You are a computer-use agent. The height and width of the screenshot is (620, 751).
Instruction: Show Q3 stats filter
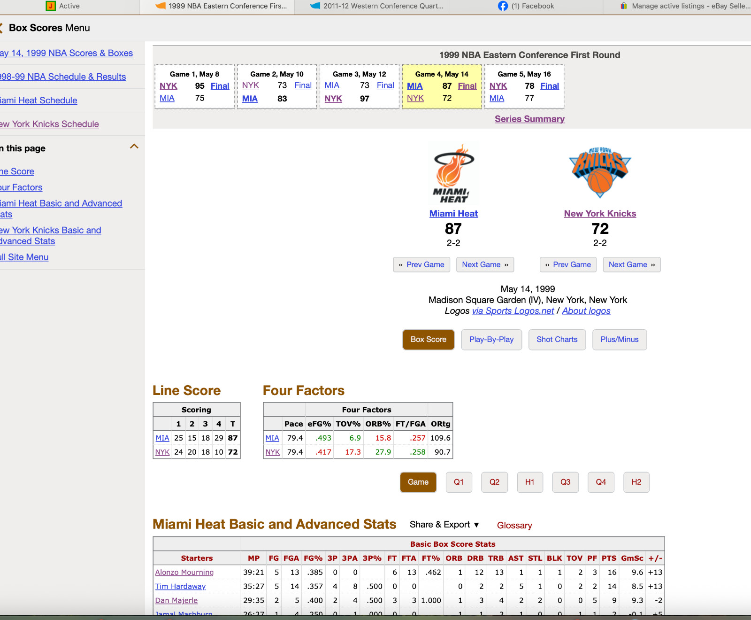pyautogui.click(x=566, y=482)
